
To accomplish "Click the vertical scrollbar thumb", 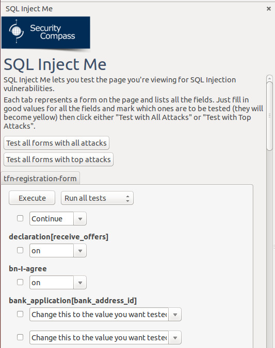I will 269,116.
